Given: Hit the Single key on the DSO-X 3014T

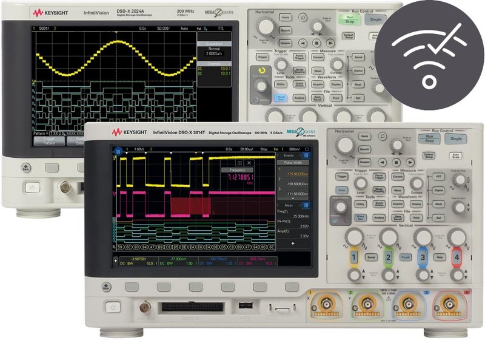Looking at the screenshot, I should 456,138.
